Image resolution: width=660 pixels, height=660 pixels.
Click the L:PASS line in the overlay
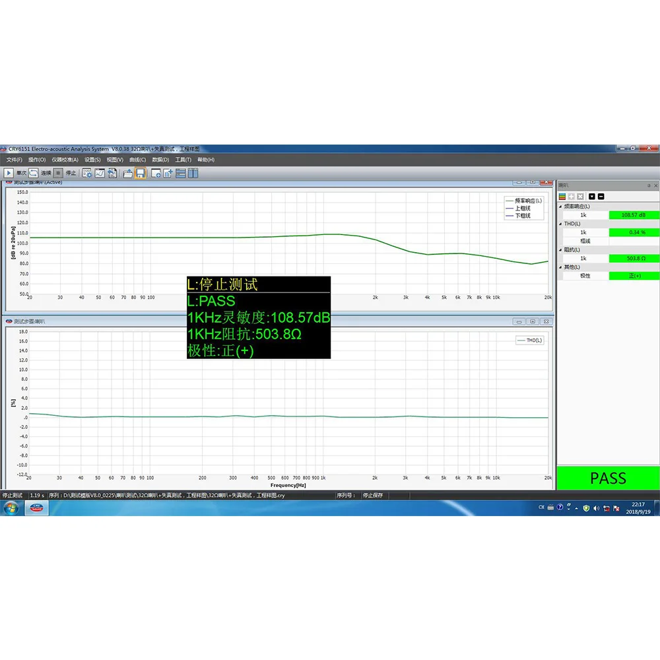(x=211, y=301)
